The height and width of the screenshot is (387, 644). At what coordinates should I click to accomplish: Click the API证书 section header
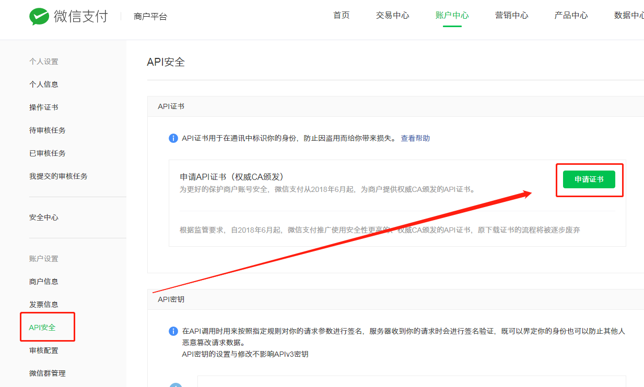tap(171, 106)
